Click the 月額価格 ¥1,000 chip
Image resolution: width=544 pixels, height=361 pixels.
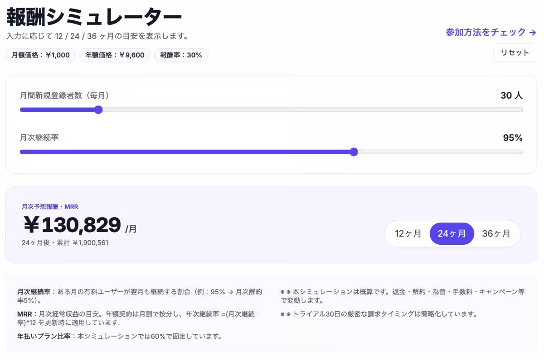tap(40, 55)
